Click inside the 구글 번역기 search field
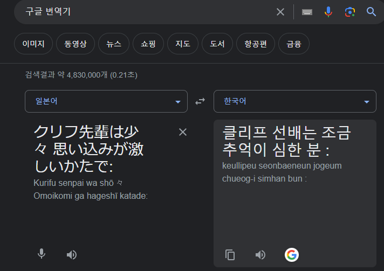The image size is (384, 271). tap(147, 12)
